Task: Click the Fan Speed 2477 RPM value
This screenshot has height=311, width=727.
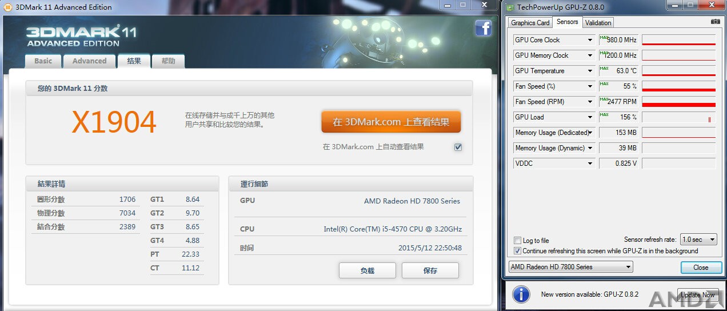Action: click(618, 102)
